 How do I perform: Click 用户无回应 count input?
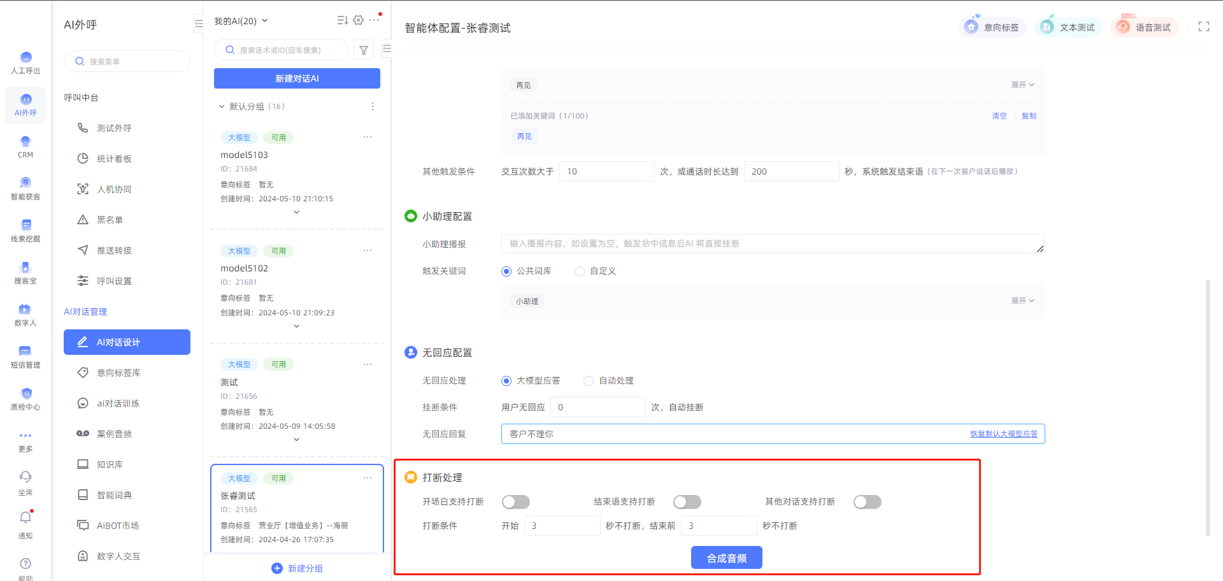(x=597, y=407)
